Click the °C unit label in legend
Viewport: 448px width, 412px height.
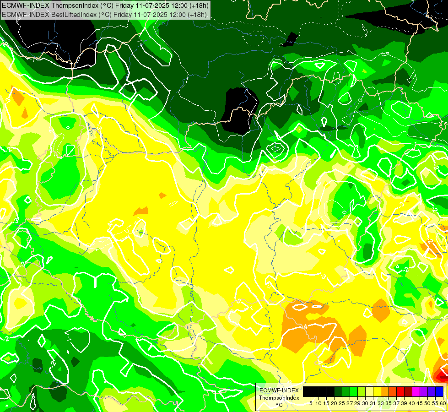click(280, 405)
